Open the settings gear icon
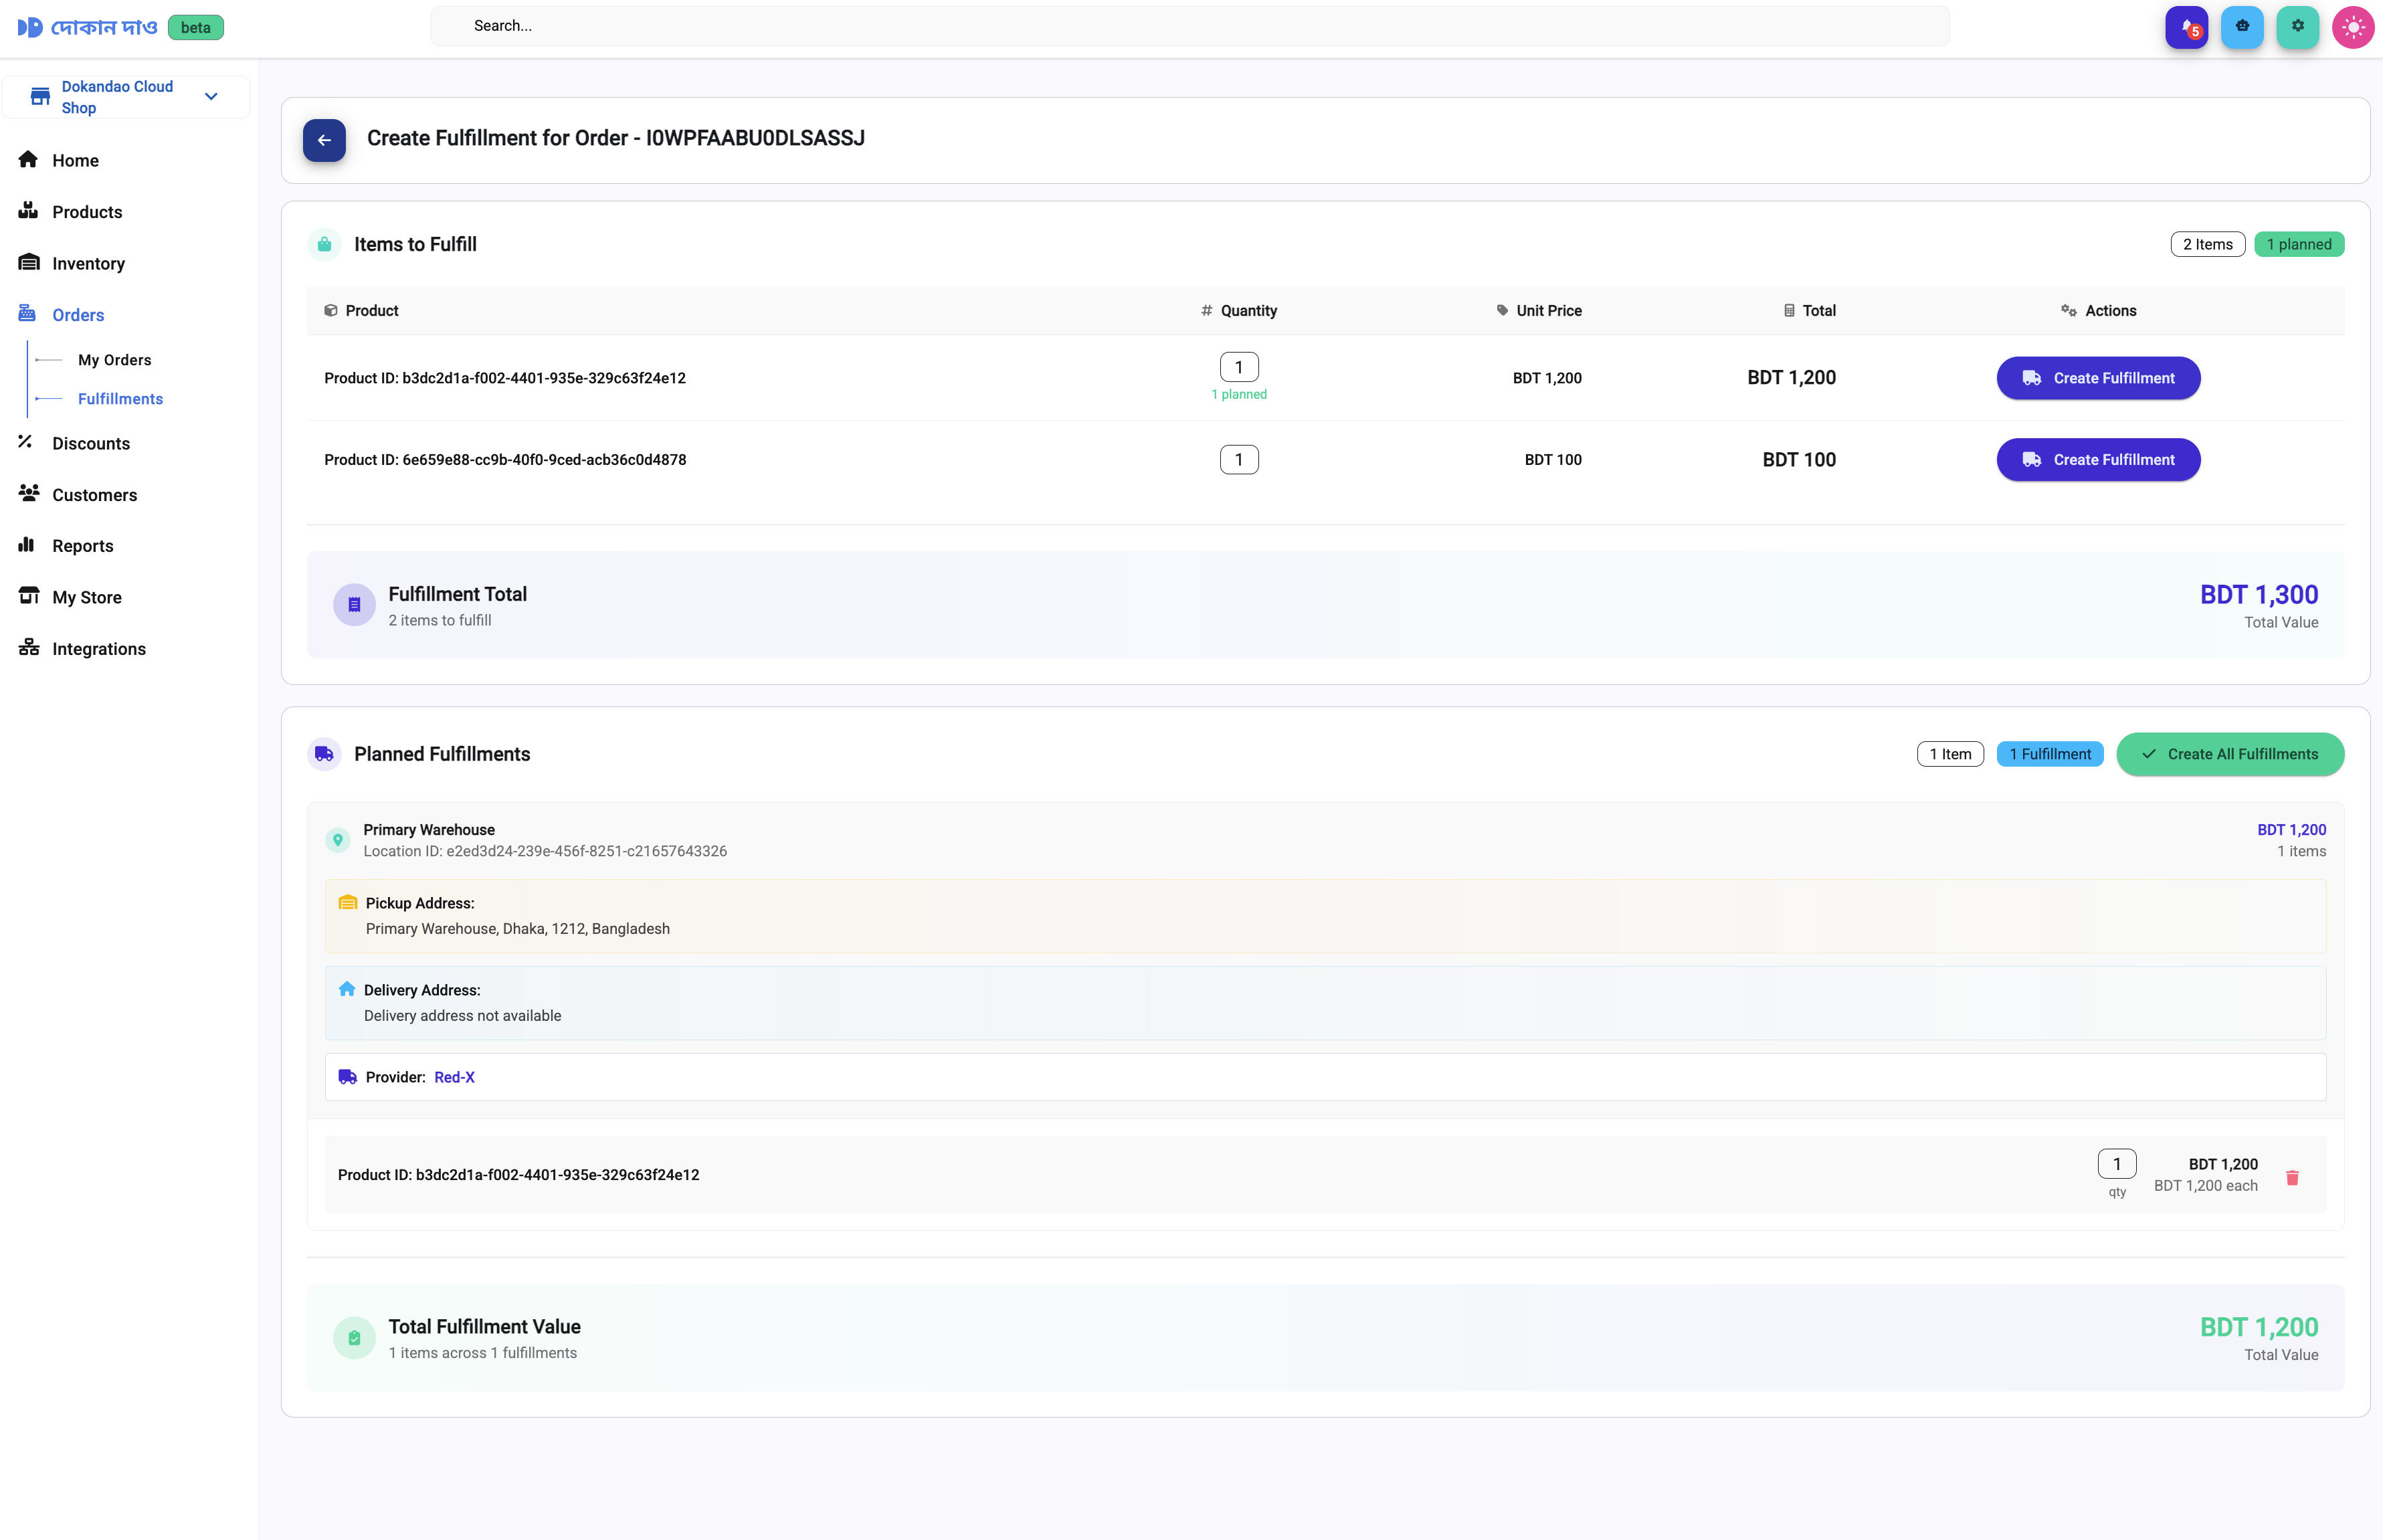The height and width of the screenshot is (1540, 2383). 2297,27
